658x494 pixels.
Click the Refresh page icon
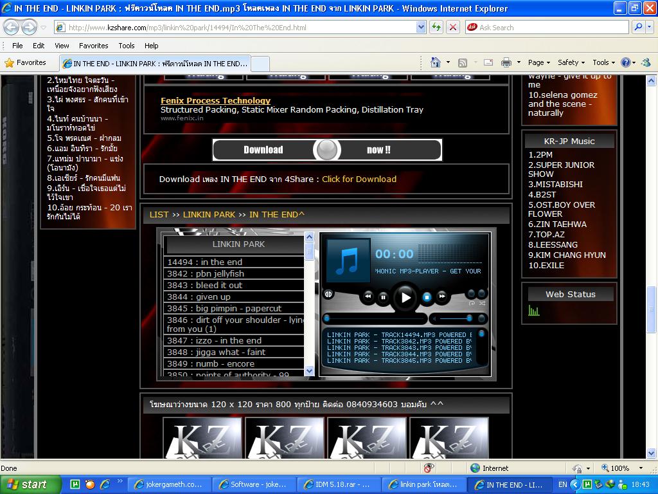pyautogui.click(x=436, y=27)
